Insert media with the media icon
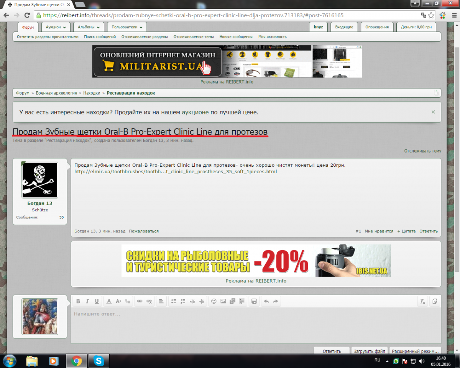Viewport: 460px width, 368px height. [232, 301]
